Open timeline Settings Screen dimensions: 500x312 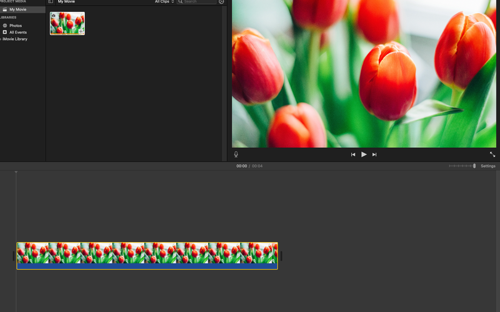488,166
